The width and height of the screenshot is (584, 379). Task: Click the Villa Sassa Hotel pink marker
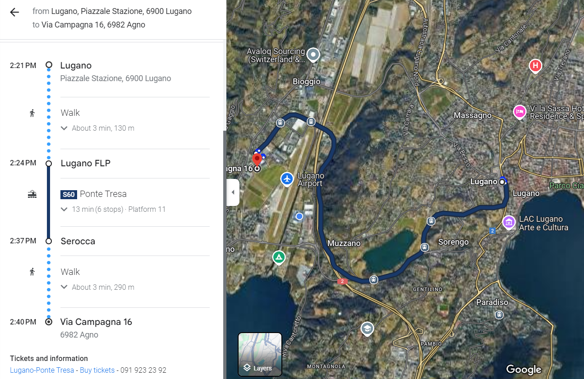pos(520,112)
